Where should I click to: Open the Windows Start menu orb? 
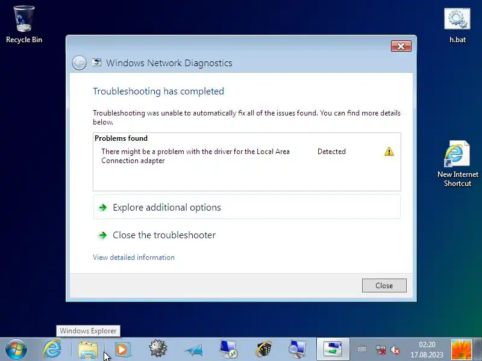16,350
